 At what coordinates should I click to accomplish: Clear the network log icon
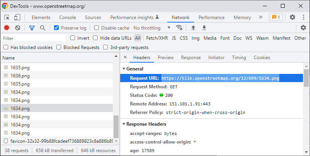18,28
